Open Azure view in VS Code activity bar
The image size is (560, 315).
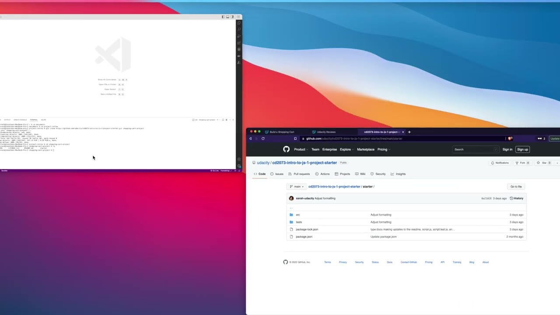coord(239,63)
